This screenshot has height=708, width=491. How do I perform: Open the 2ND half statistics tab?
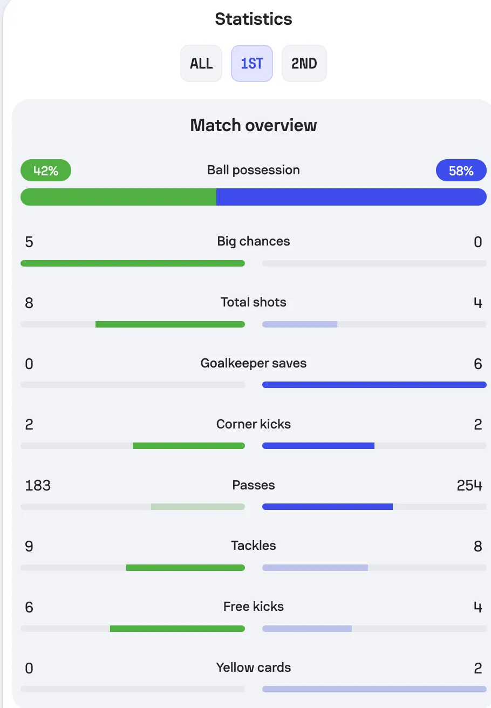(304, 63)
